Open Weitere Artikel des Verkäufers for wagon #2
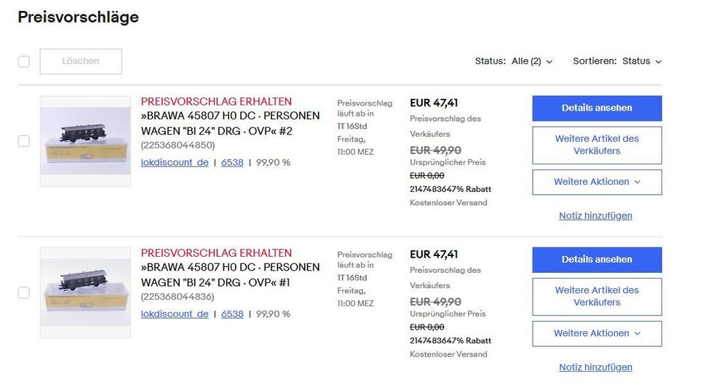This screenshot has height=387, width=727. pyautogui.click(x=597, y=145)
